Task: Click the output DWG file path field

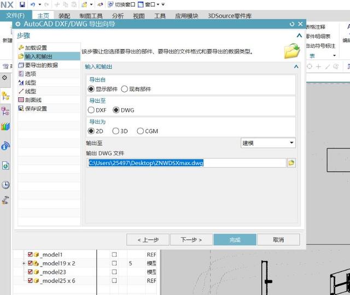Action: 186,163
